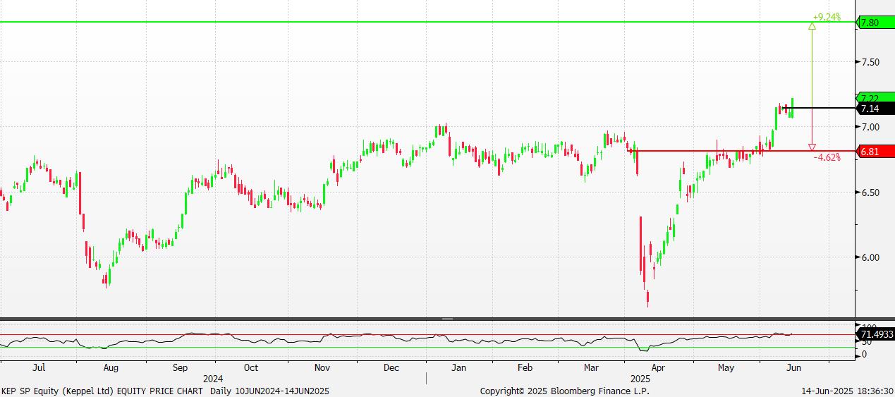
Task: Select the downward red arrowhead at stop
Action: point(812,147)
